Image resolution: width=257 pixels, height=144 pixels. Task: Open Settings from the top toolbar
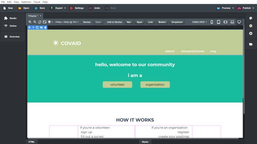click(77, 8)
